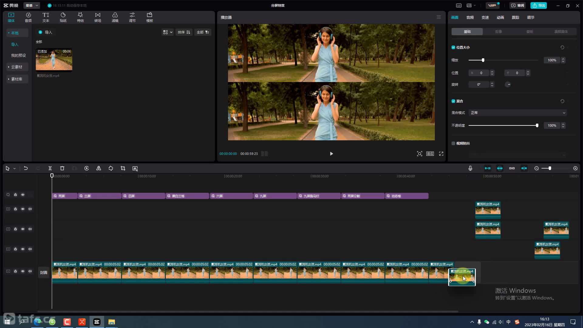The width and height of the screenshot is (583, 328).
Task: Open the All (全部) filter dropdown
Action: tap(203, 32)
